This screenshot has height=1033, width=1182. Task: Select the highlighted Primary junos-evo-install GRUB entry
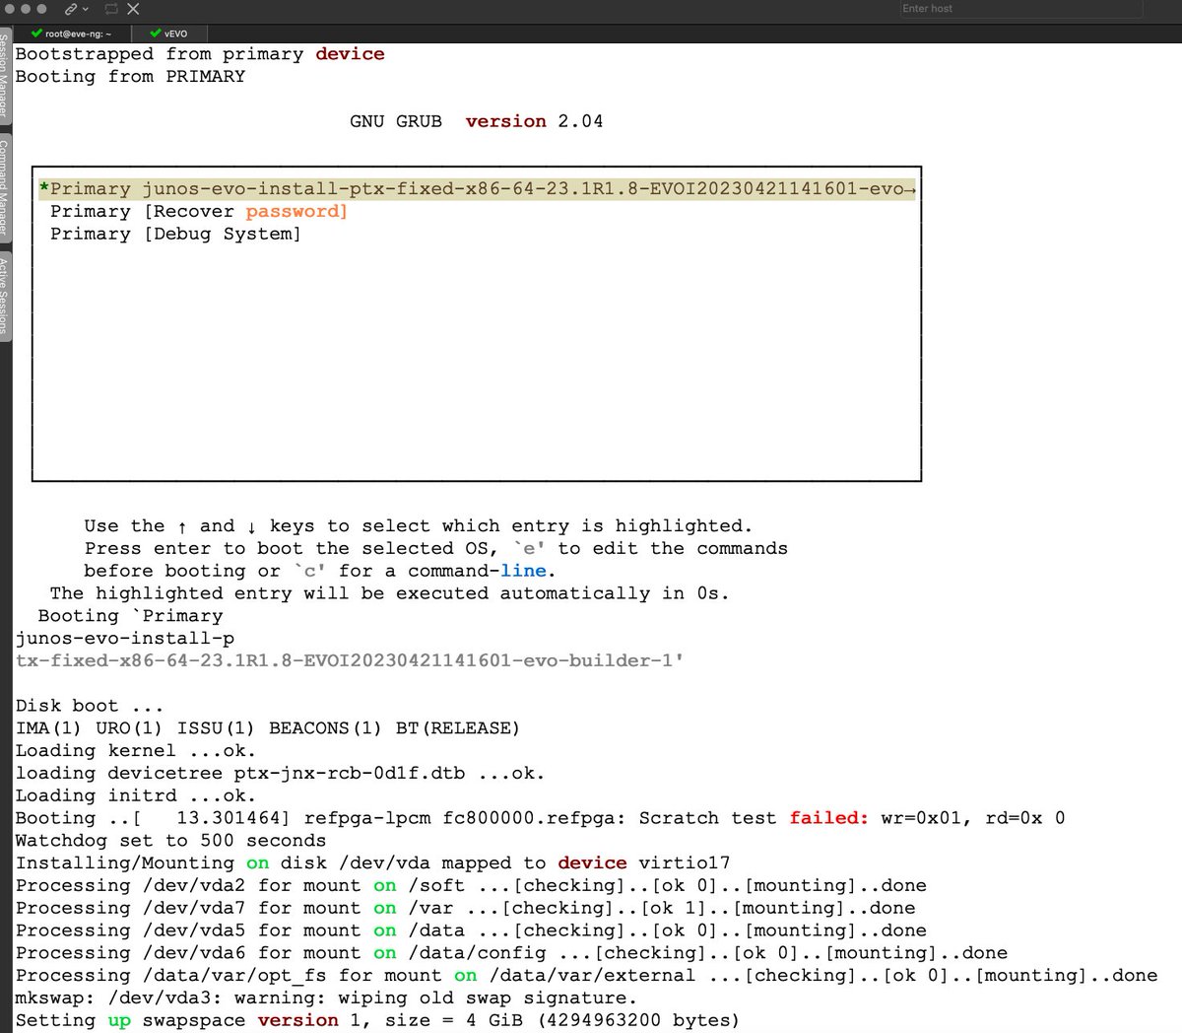click(477, 188)
